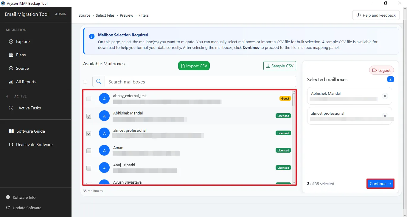Click the Search mailboxes input field
The image size is (407, 217).
[200, 81]
